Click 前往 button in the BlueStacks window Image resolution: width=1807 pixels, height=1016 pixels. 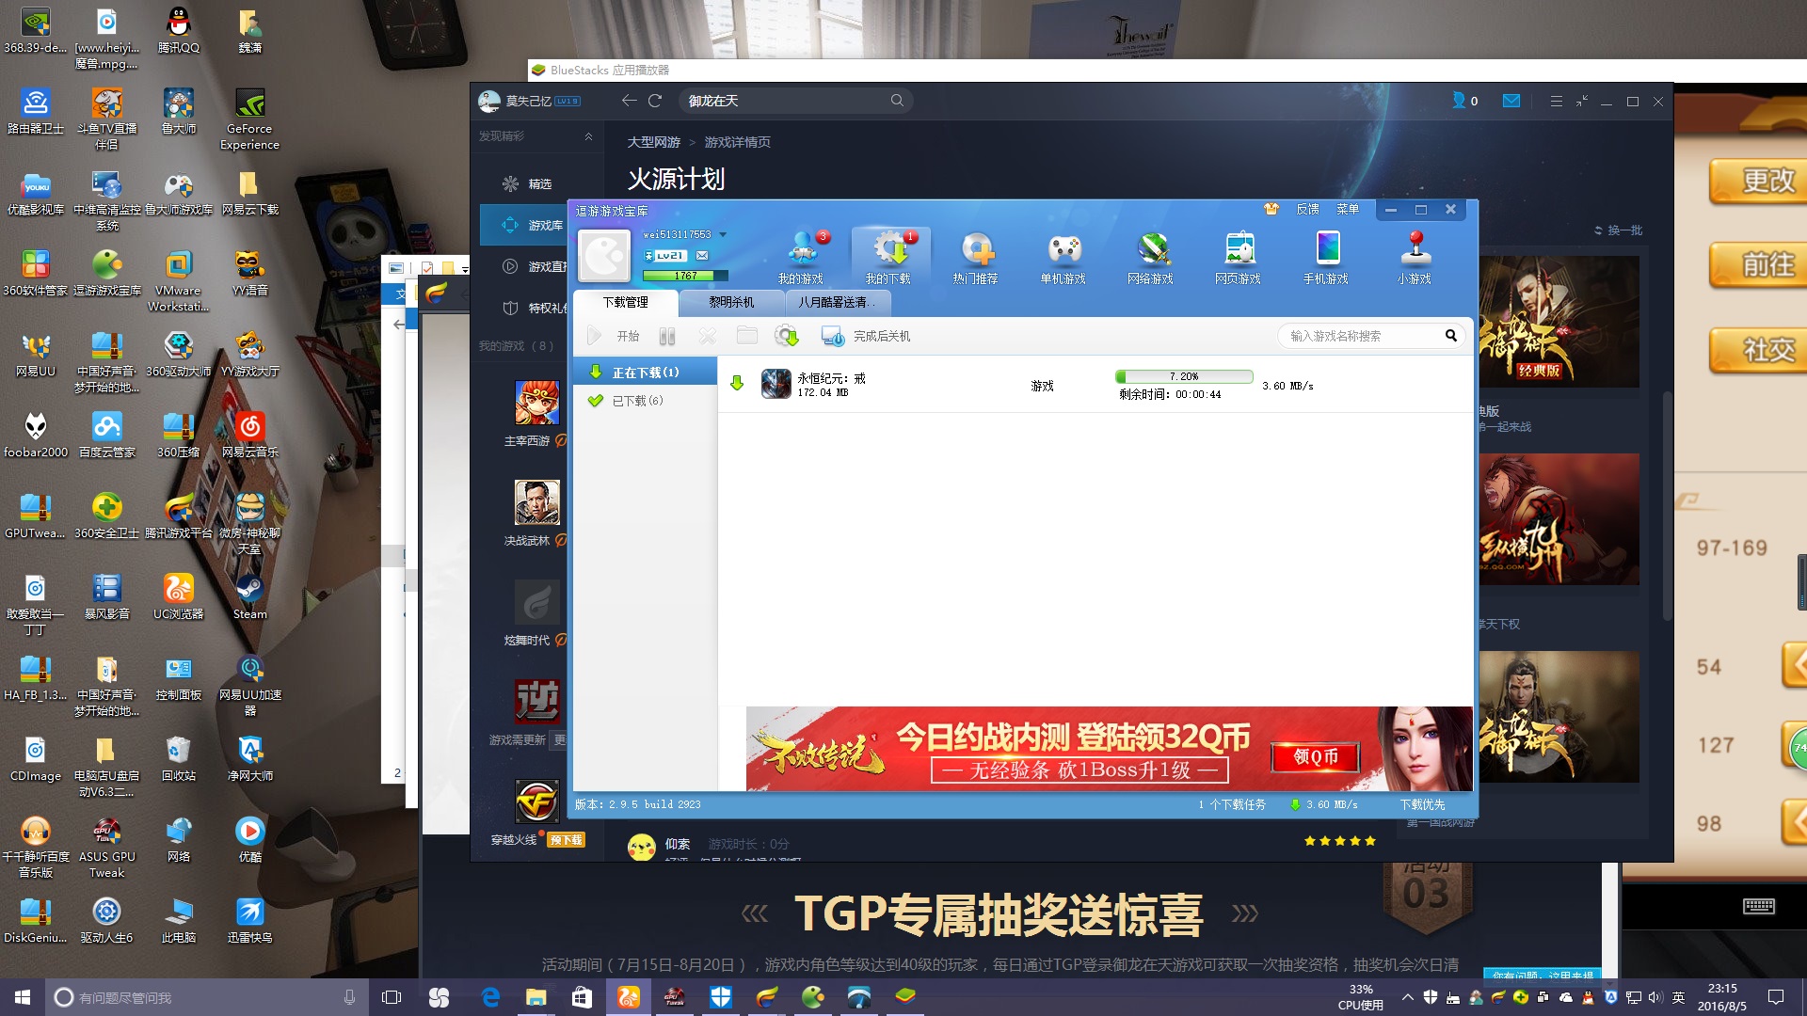coord(1758,264)
